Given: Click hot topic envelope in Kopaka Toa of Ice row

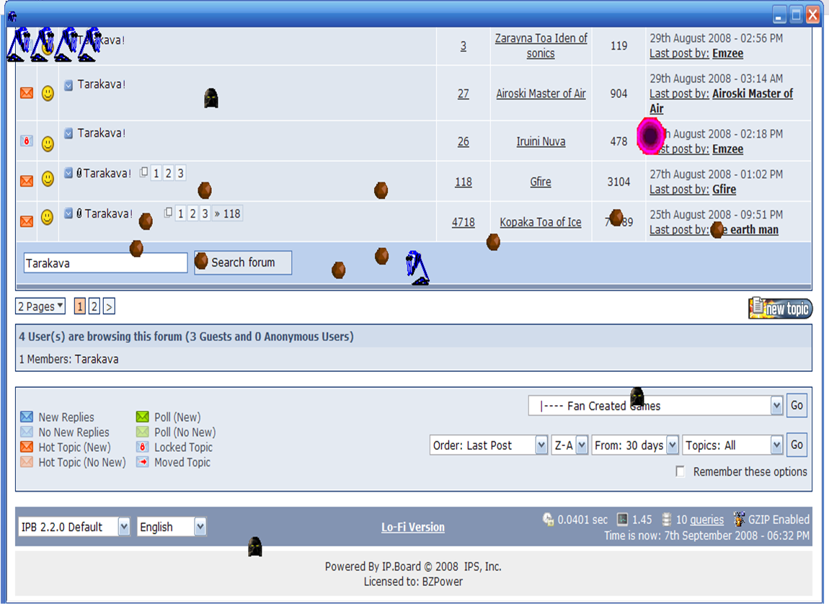Looking at the screenshot, I should [x=27, y=221].
